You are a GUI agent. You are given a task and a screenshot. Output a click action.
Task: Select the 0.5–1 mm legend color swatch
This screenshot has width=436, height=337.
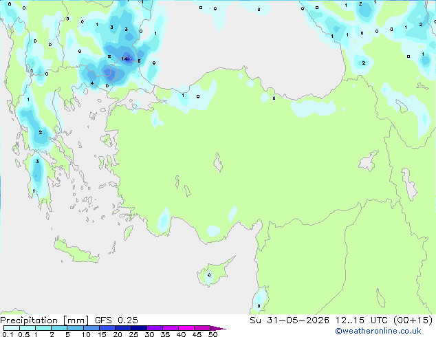[28, 328]
